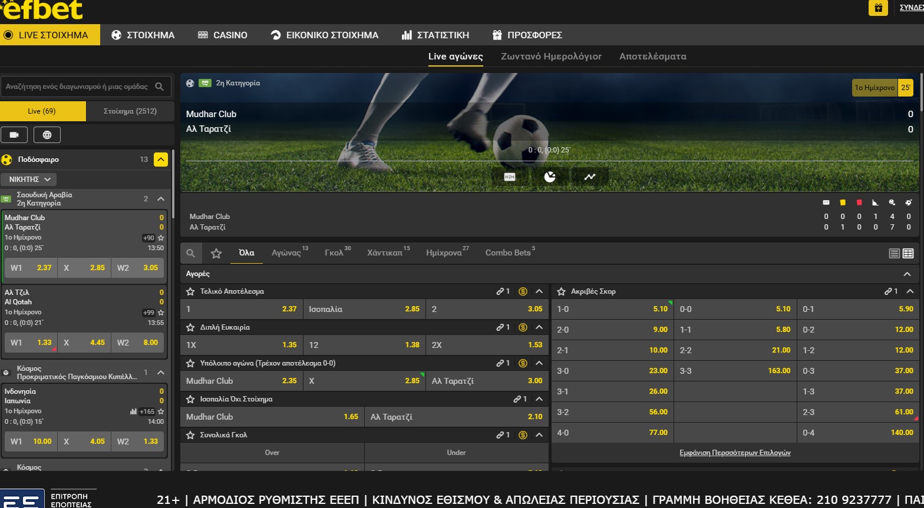
Task: Click Εμφάνιση Περισσότερων Επιλογών link
Action: pyautogui.click(x=734, y=453)
